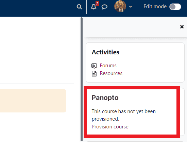
Task: Open the Forums link
Action: pos(108,66)
